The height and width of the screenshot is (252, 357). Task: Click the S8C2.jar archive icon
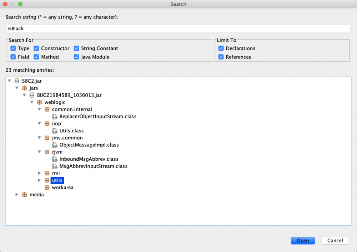coord(17,81)
